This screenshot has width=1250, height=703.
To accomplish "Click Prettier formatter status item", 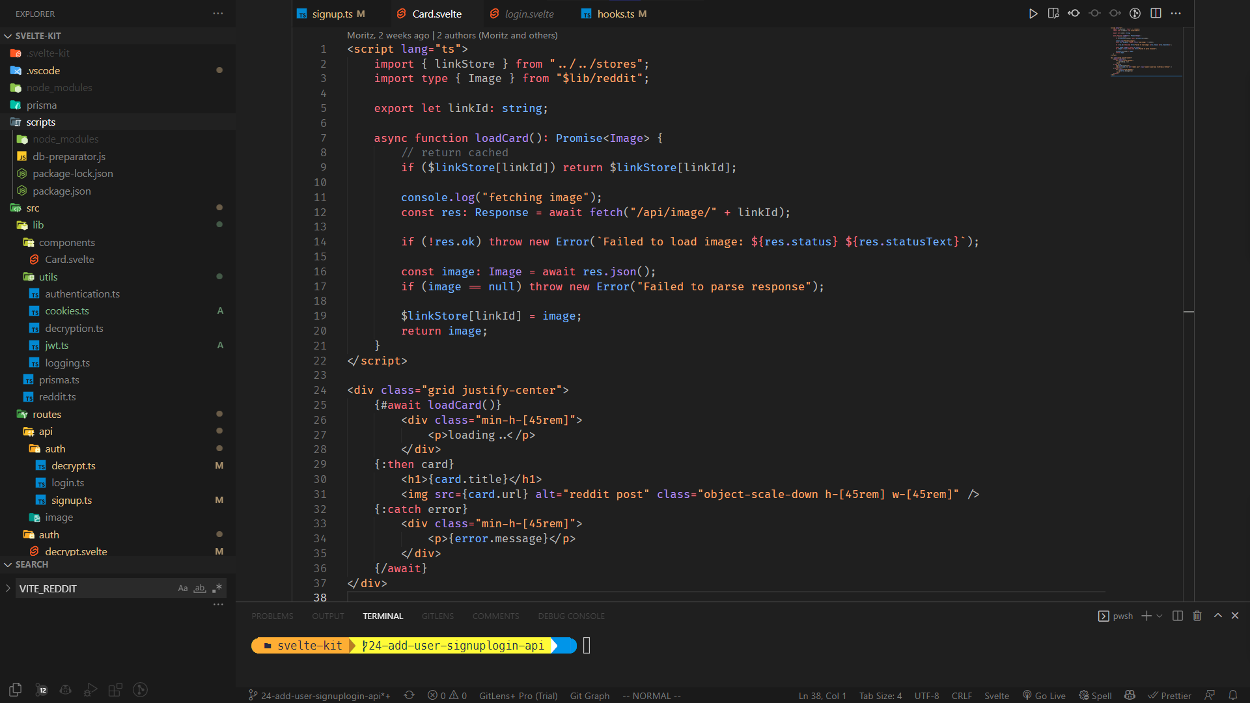I will click(x=1169, y=695).
